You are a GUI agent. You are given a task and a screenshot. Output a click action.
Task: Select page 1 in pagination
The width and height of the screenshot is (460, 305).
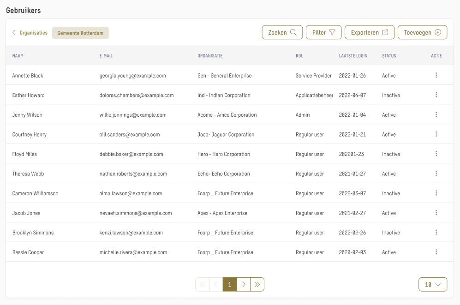(230, 285)
